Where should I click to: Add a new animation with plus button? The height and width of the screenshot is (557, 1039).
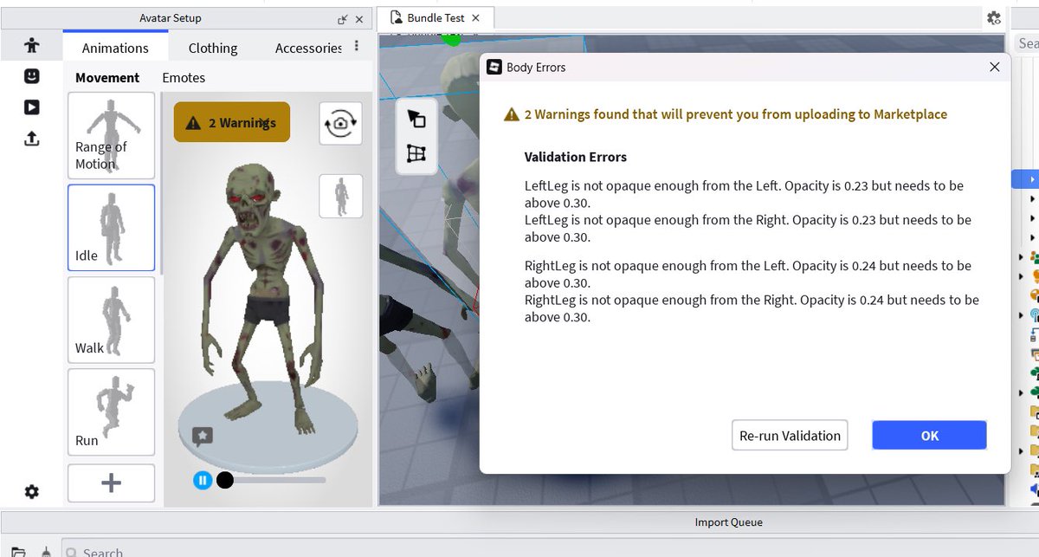(111, 483)
